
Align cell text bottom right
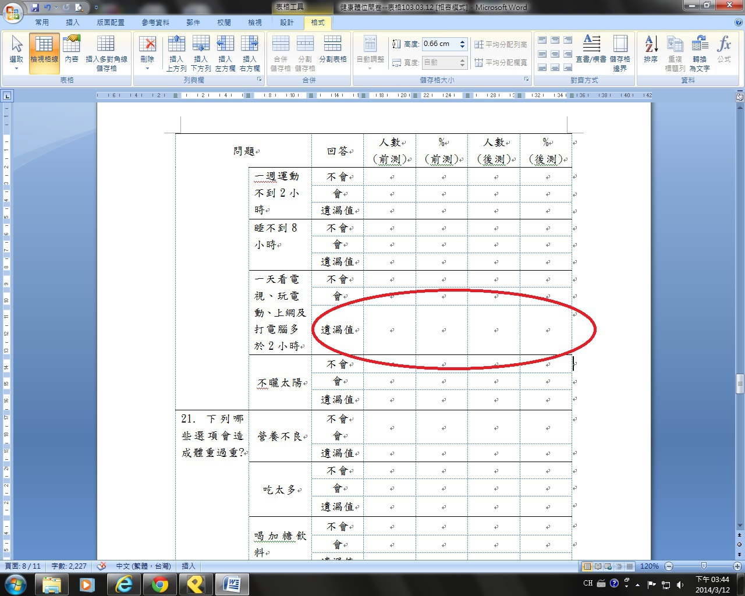568,68
